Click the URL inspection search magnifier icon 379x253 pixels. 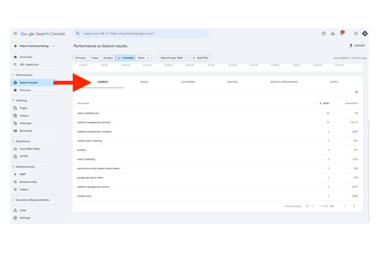[78, 33]
